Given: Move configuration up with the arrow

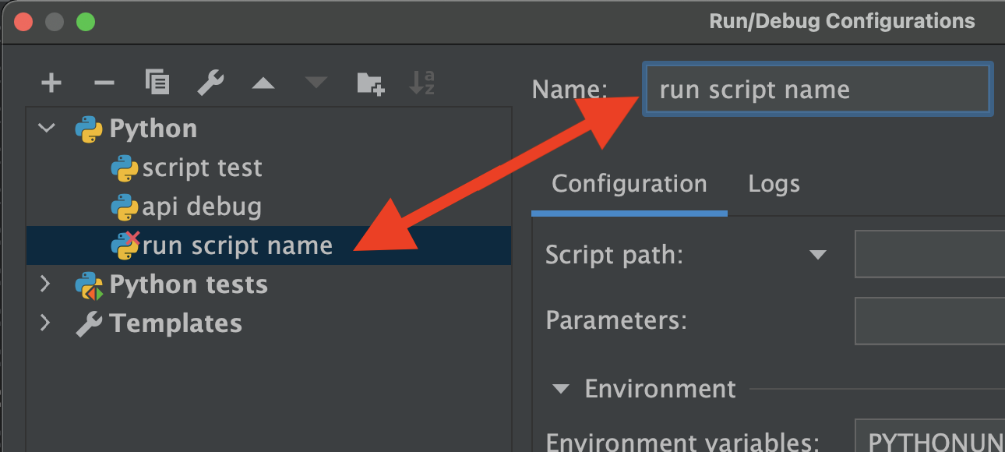Looking at the screenshot, I should [x=263, y=83].
